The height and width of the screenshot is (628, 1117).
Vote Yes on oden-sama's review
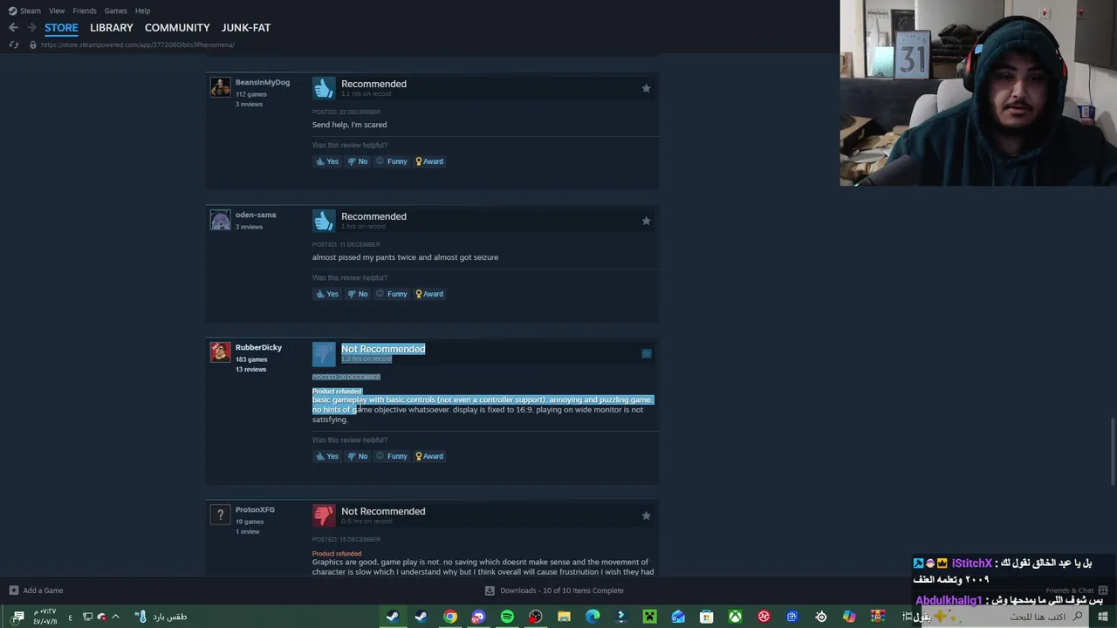pyautogui.click(x=327, y=294)
